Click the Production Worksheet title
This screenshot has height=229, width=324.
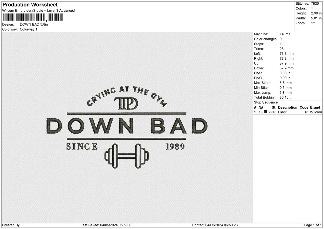30,5
